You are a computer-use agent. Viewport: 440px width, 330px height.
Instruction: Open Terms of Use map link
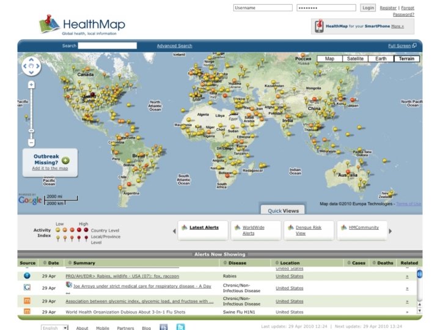(x=409, y=204)
